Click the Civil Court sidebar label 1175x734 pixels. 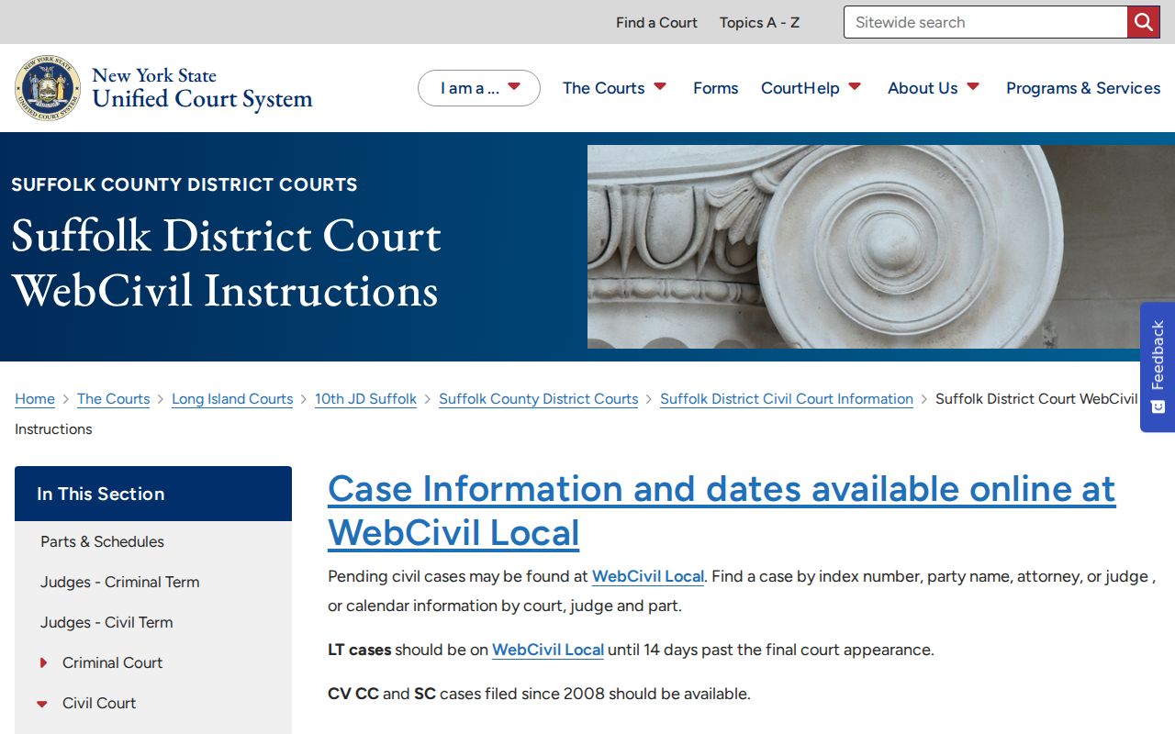(x=99, y=703)
